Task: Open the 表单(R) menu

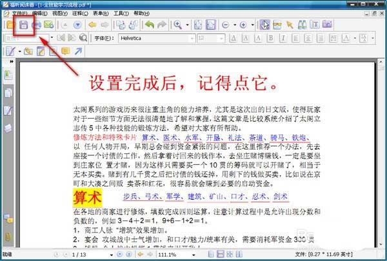Action: point(101,14)
